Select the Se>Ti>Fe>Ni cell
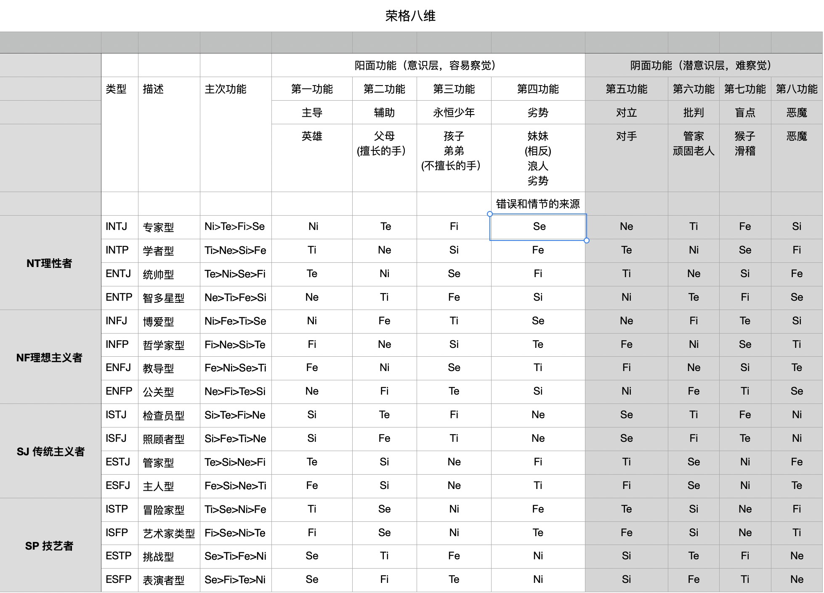The width and height of the screenshot is (824, 593). click(236, 556)
